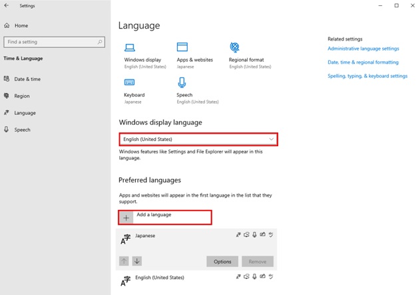Open the Speech microphone tile
Image resolution: width=420 pixels, height=295 pixels.
(x=182, y=82)
